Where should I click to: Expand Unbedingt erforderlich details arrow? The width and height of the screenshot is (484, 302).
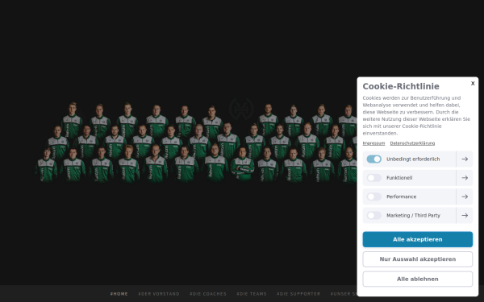click(465, 159)
